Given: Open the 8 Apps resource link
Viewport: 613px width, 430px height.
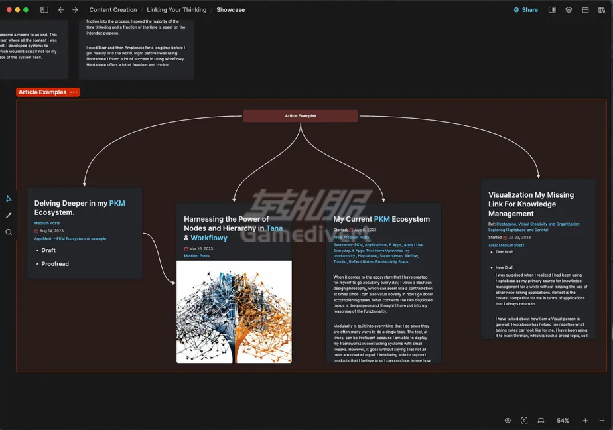Looking at the screenshot, I should coord(395,245).
